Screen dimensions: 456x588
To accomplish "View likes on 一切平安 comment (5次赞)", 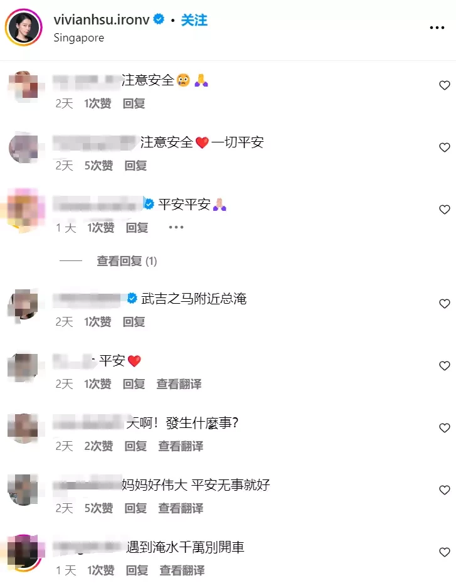I will pos(98,166).
